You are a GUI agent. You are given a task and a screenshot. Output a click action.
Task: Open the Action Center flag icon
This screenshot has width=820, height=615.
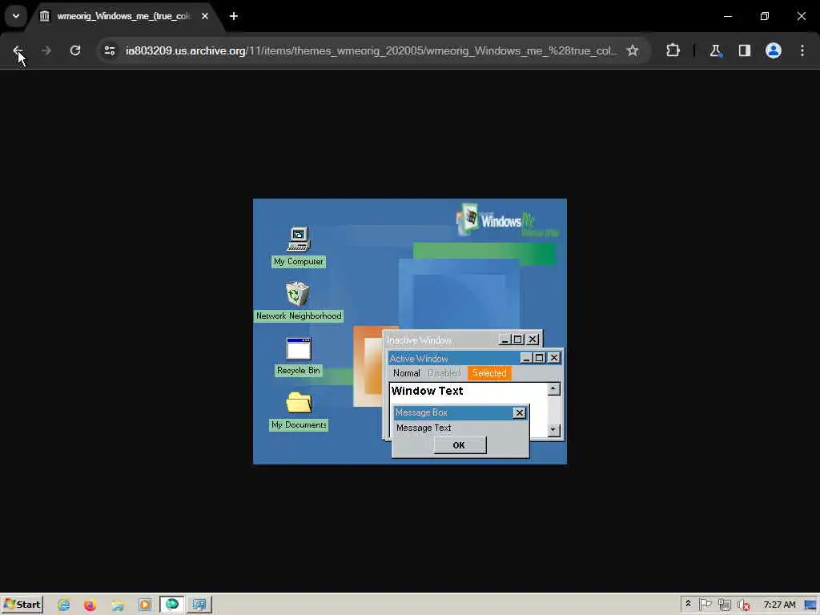705,605
